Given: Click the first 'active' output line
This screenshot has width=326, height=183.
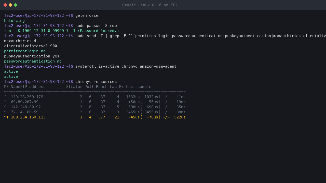Looking at the screenshot, I should pos(11,71).
